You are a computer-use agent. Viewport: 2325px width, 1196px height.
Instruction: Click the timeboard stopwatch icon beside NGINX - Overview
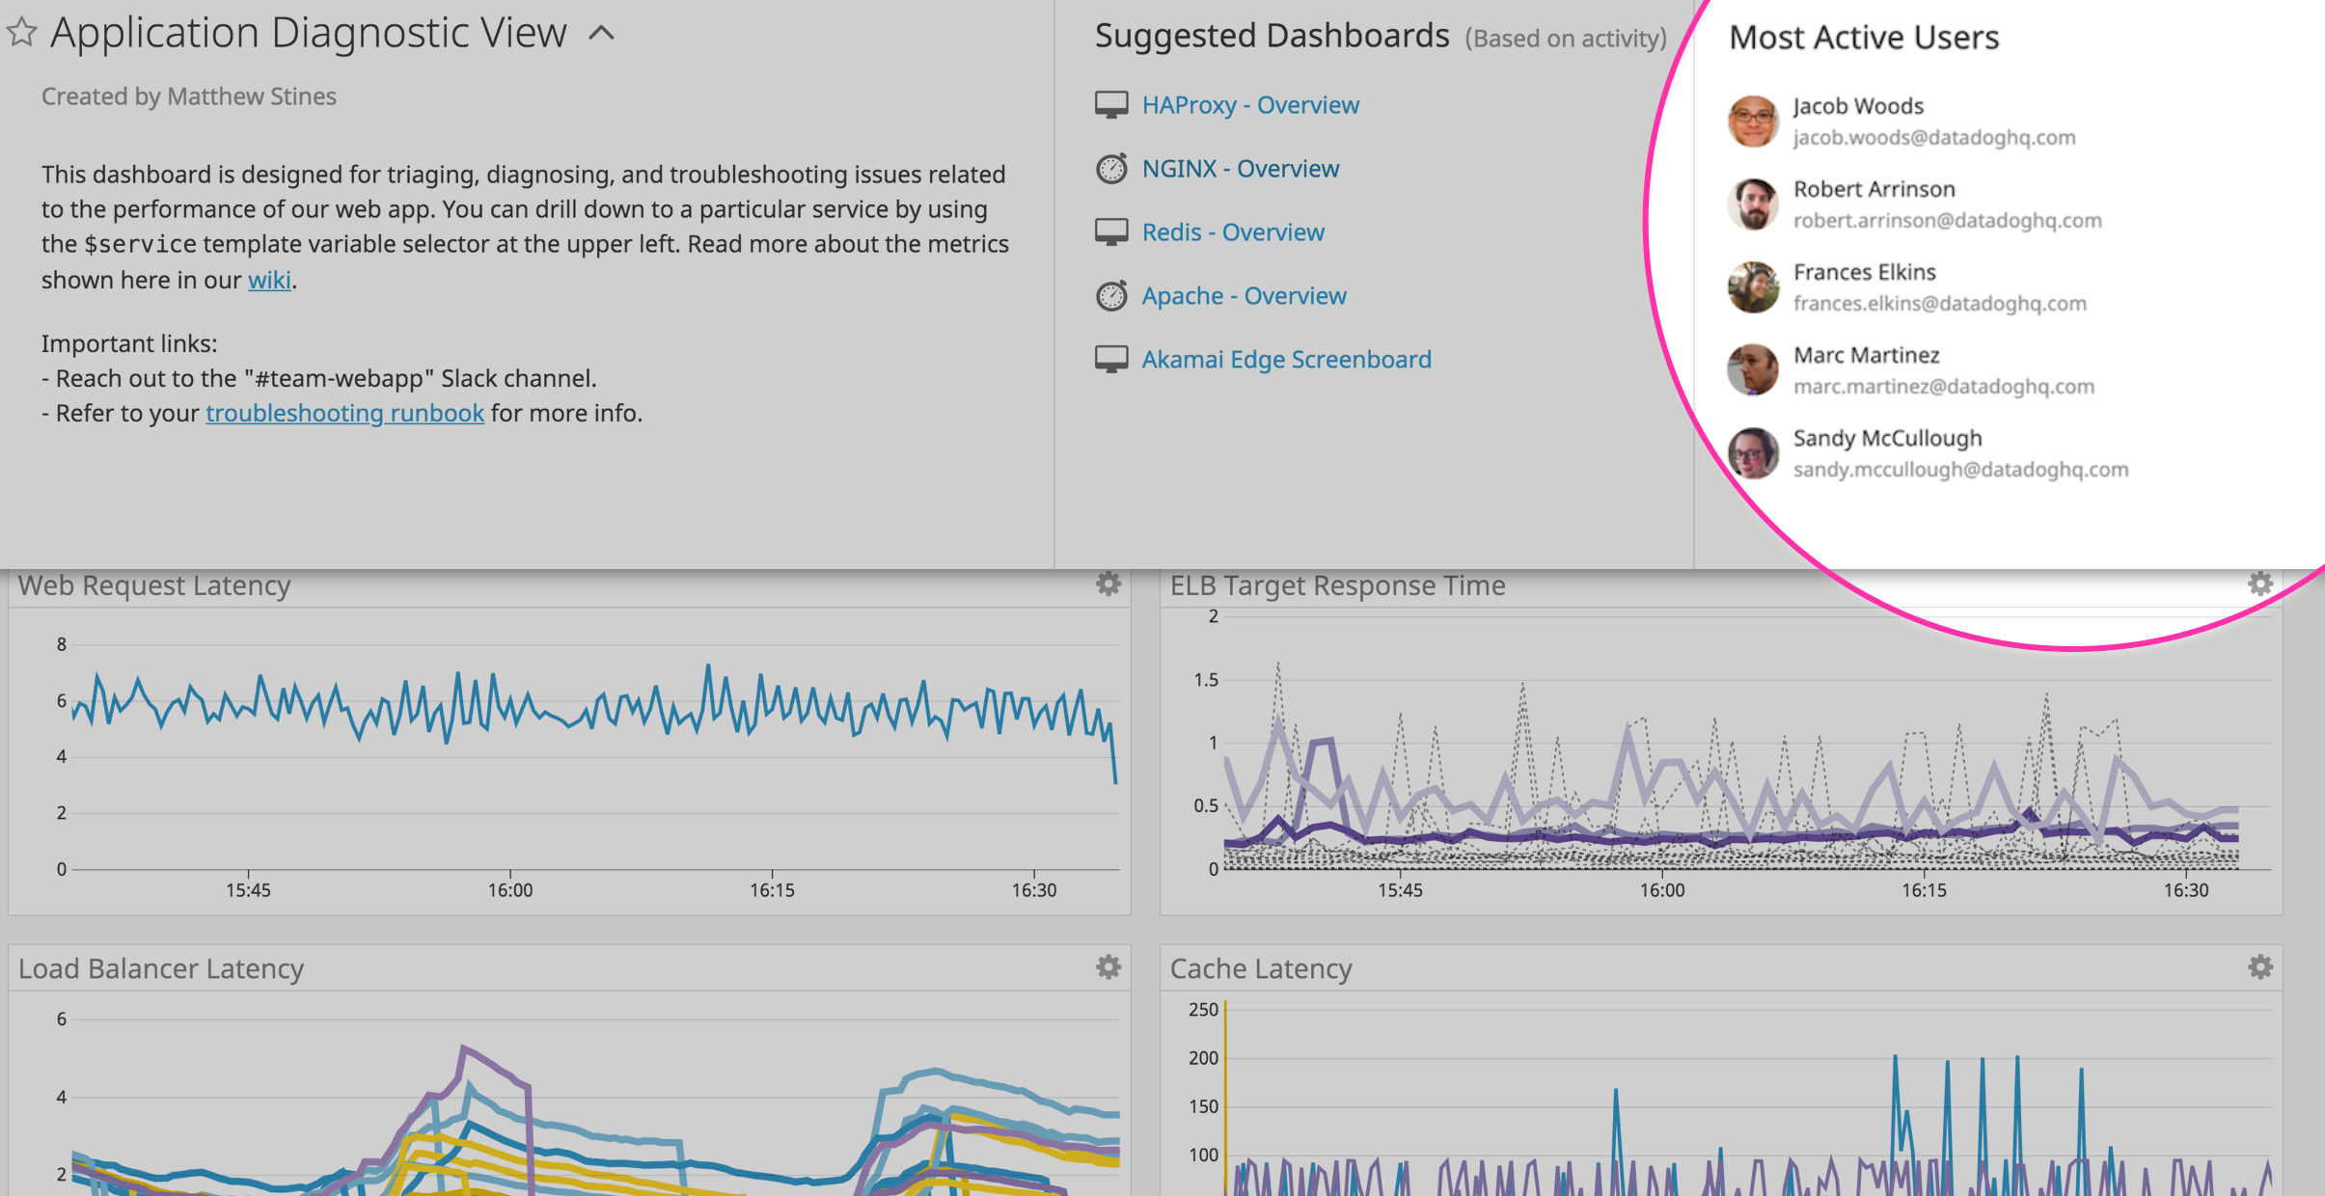click(1111, 167)
